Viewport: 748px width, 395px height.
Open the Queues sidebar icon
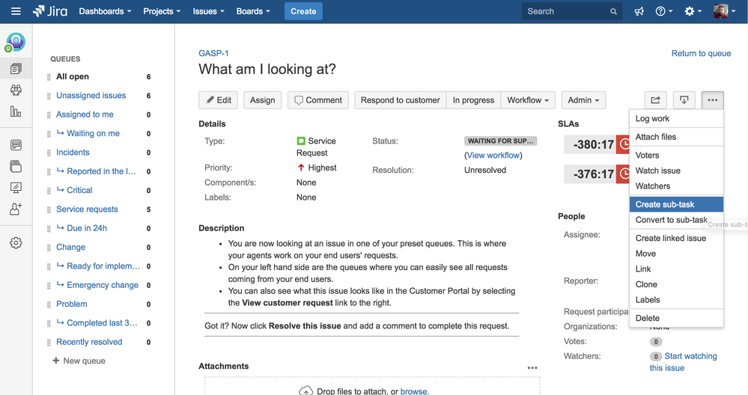click(x=16, y=69)
